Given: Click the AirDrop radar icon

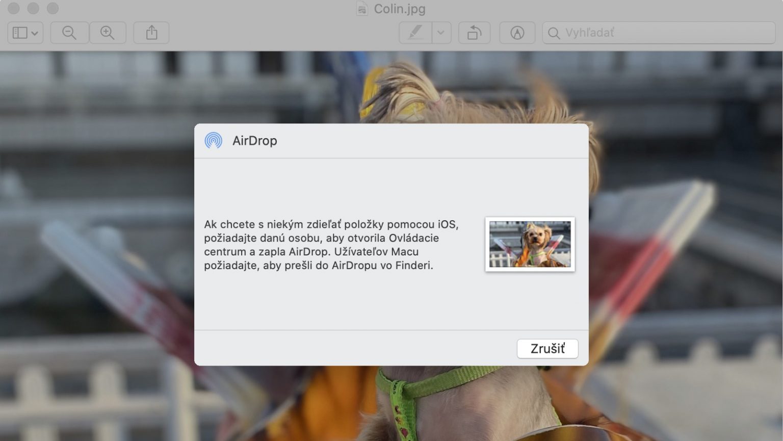Looking at the screenshot, I should coord(214,140).
